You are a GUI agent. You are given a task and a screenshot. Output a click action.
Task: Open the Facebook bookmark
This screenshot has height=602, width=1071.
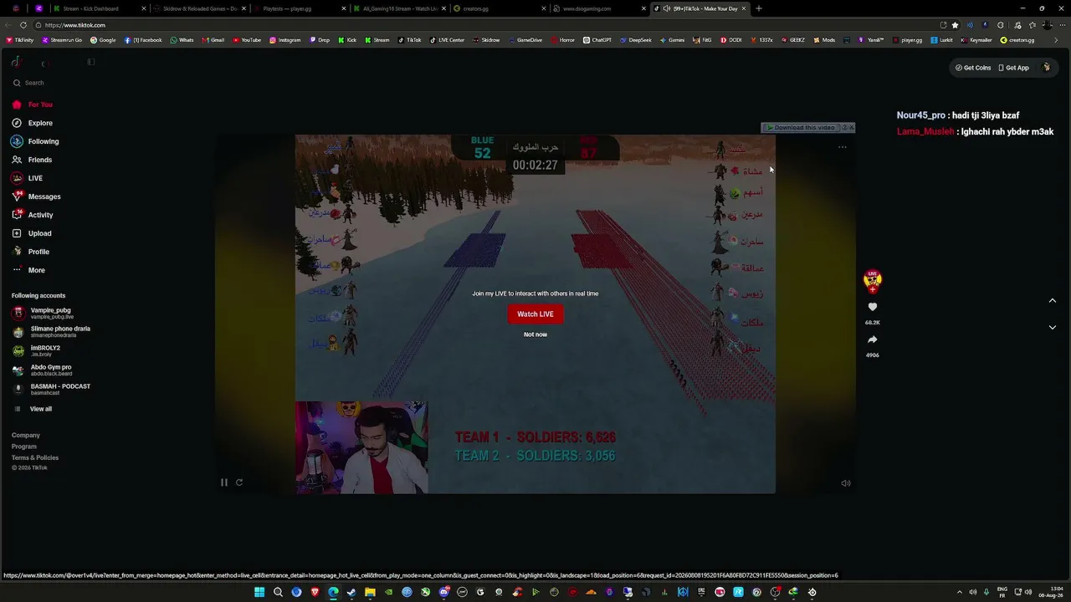[143, 40]
